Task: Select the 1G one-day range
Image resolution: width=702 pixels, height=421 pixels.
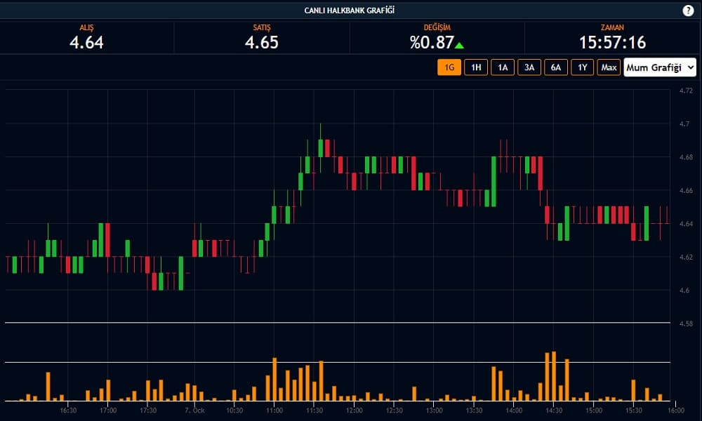Action: pyautogui.click(x=449, y=67)
